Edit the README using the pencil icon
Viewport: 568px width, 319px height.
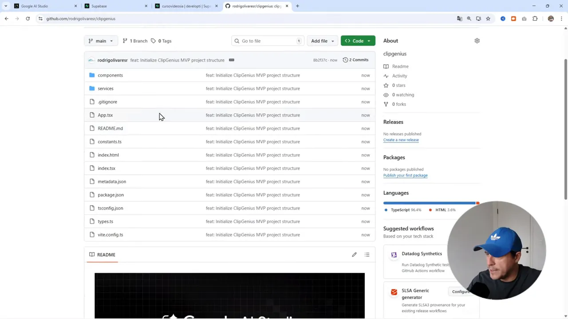pyautogui.click(x=354, y=254)
